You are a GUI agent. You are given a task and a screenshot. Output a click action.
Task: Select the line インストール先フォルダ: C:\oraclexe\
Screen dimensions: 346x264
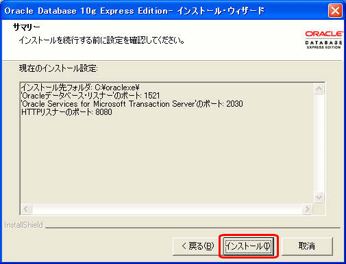click(80, 88)
